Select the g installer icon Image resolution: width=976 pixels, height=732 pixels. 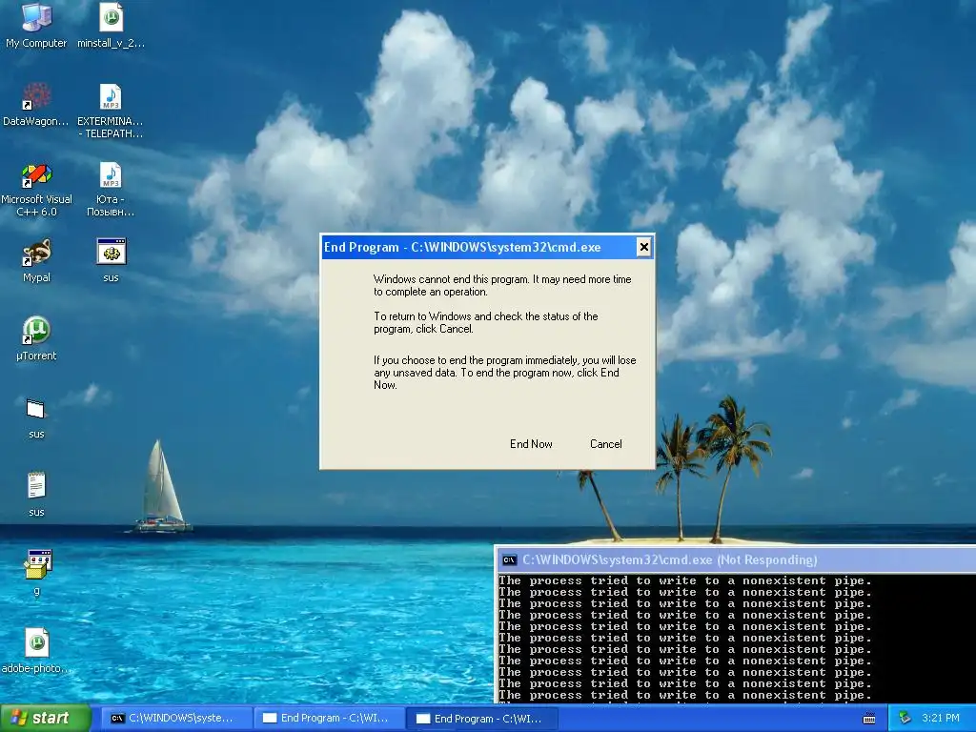coord(36,573)
